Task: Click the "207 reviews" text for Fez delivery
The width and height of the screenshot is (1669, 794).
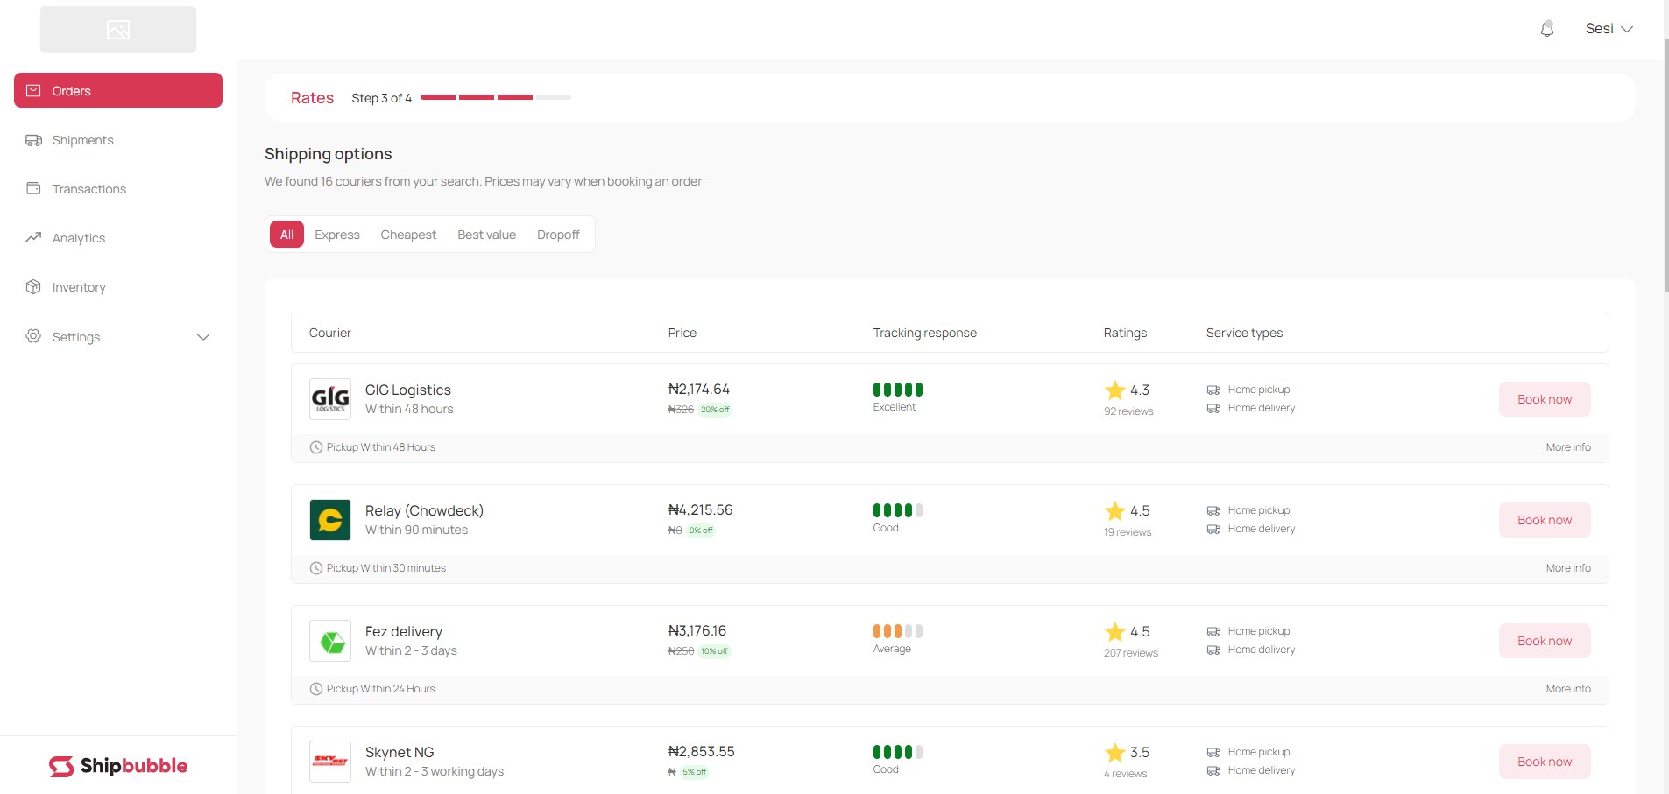Action: pyautogui.click(x=1131, y=653)
